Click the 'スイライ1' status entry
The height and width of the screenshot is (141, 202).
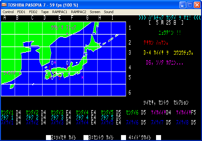click(11, 123)
